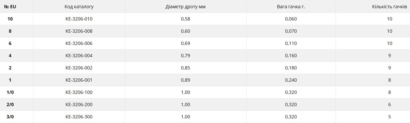Click the Діаметр дроту мм header
The image size is (410, 123).
pyautogui.click(x=185, y=7)
